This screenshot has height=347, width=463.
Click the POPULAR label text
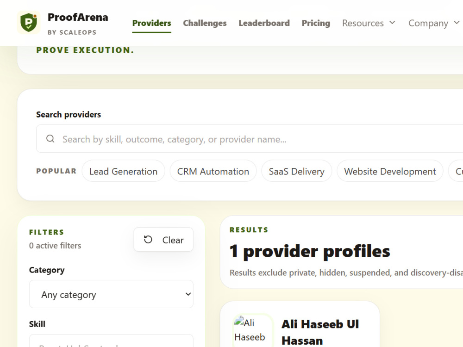[x=56, y=171]
